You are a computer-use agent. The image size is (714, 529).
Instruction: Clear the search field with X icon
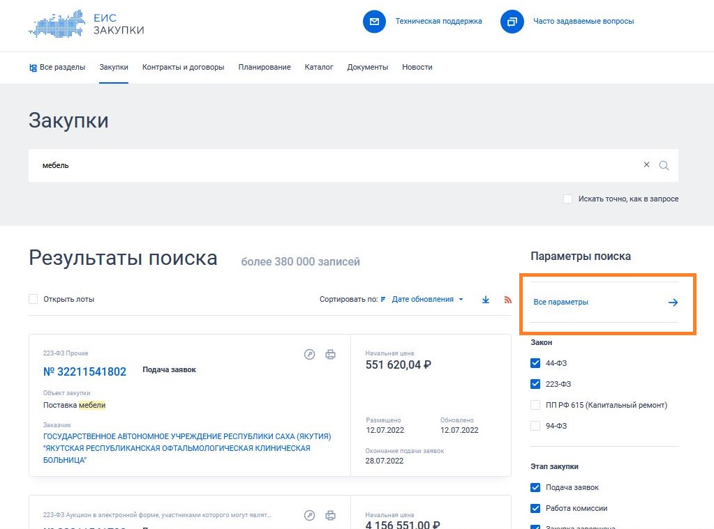(646, 165)
